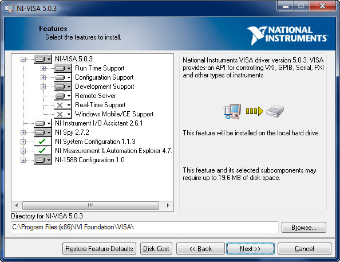Expand the NI-1588 Configuration 1.0 node

click(23, 160)
